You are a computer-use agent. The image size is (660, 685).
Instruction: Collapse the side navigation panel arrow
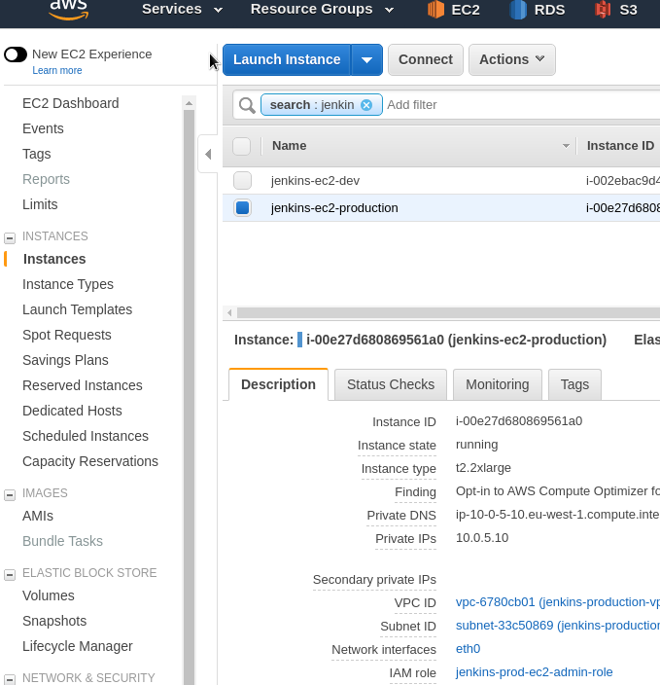pos(208,154)
